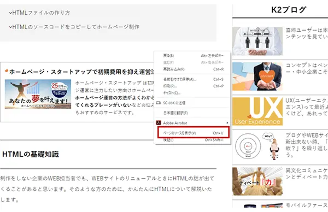The width and height of the screenshot is (328, 212).
Task: Click the Adobe Acrobat red icon
Action: pos(159,123)
